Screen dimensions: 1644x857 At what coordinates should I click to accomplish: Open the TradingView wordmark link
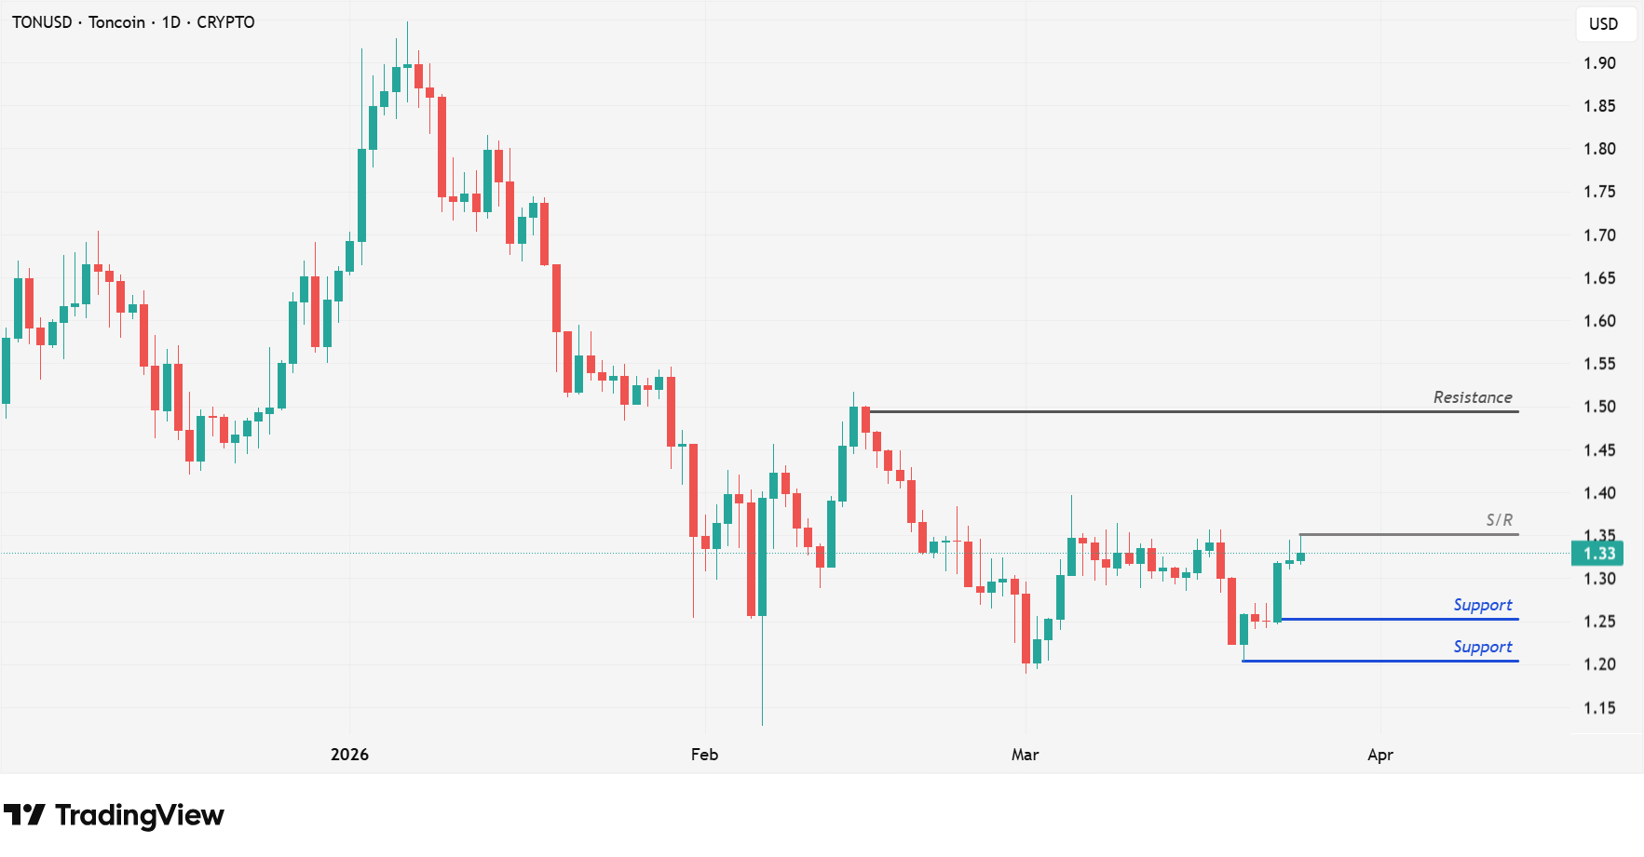tap(140, 815)
